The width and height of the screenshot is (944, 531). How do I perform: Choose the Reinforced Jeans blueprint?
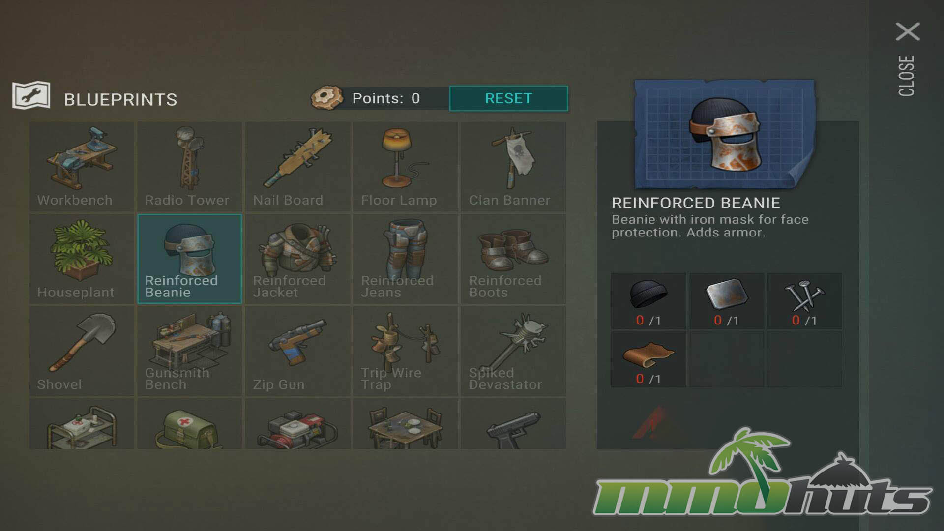405,259
